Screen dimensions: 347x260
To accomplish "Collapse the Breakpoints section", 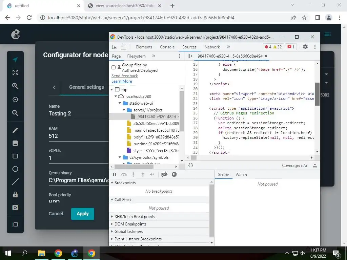I will coord(112,182).
